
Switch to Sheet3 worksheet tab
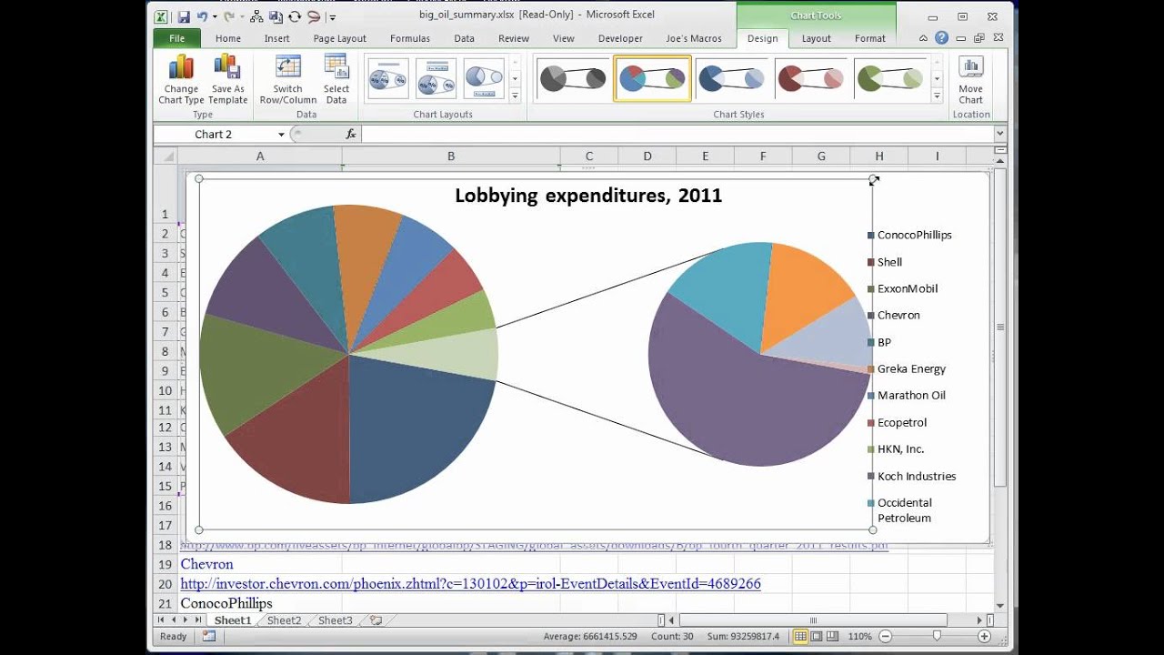tap(335, 620)
